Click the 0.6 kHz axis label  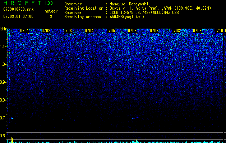point(3,136)
